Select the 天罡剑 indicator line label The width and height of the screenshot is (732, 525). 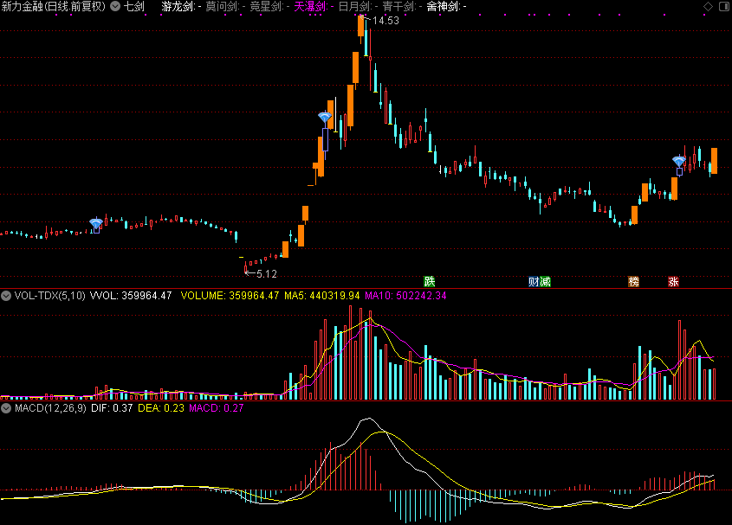pyautogui.click(x=309, y=6)
